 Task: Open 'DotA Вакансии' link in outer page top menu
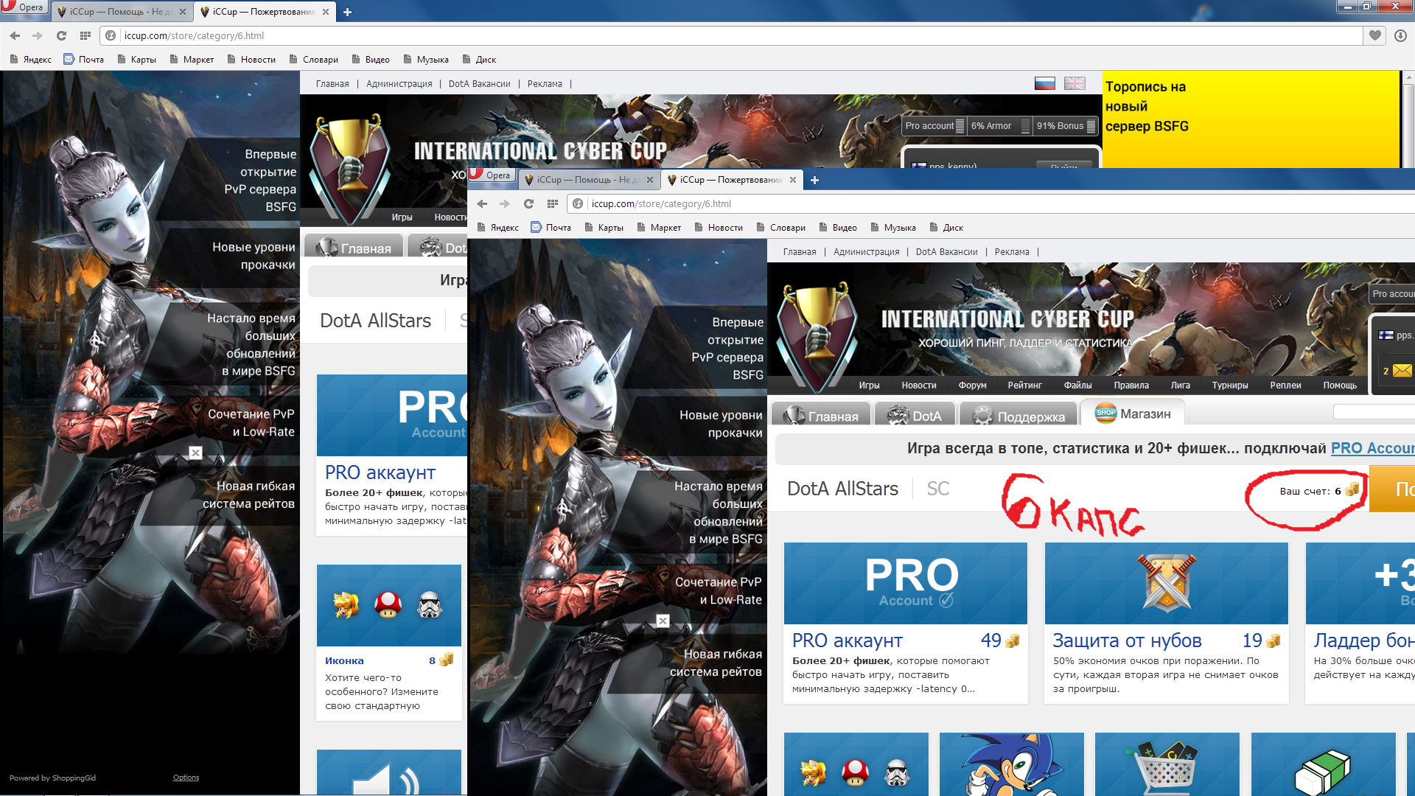[x=480, y=84]
